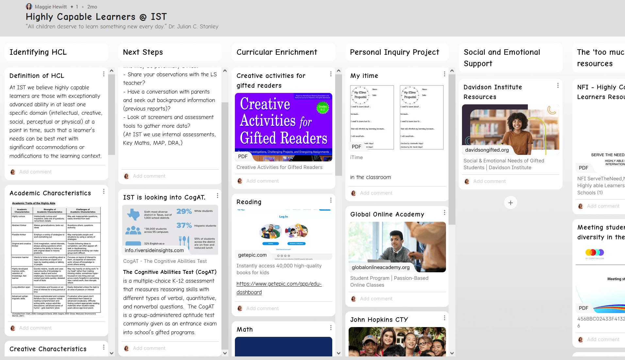Click the Identifying HCL column title

click(x=38, y=52)
